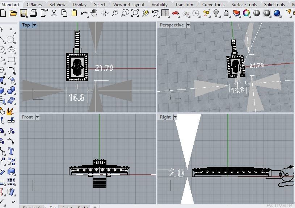Screen dimensions: 295x208
Task: Activate the Perspective viewport title
Action: pyautogui.click(x=172, y=25)
